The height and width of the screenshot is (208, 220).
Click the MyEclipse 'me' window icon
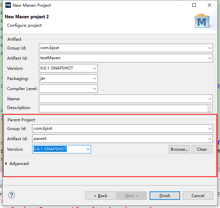tap(8, 5)
